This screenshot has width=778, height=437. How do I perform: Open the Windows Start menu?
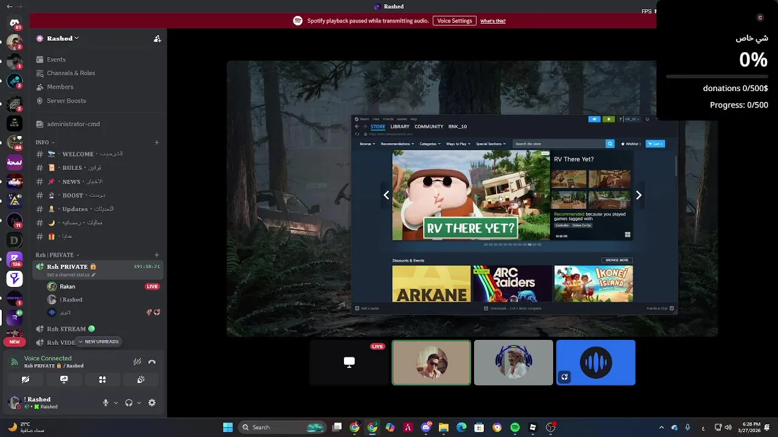tap(228, 427)
